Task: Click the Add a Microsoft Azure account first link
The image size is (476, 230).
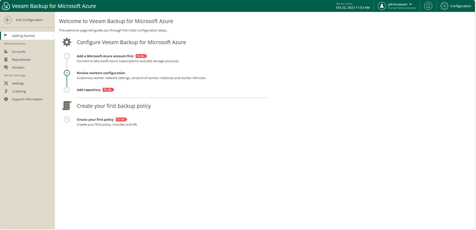Action: pyautogui.click(x=105, y=56)
